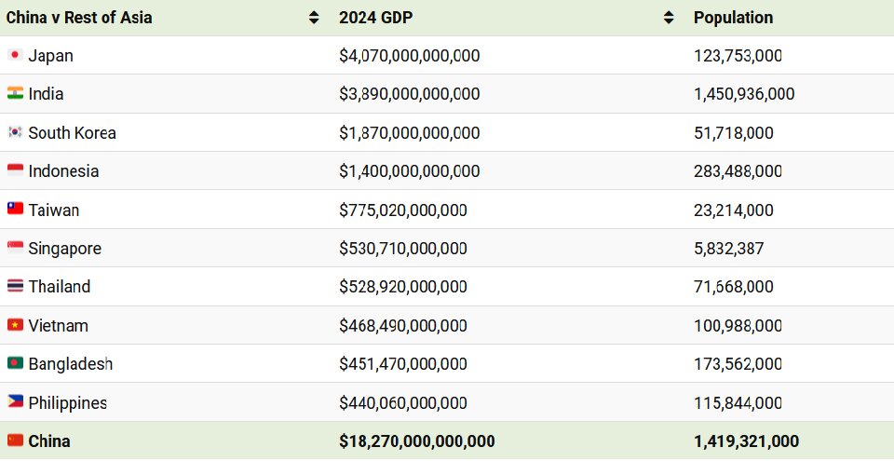Click the Bangladesh flag icon
The height and width of the screenshot is (461, 894).
click(15, 364)
